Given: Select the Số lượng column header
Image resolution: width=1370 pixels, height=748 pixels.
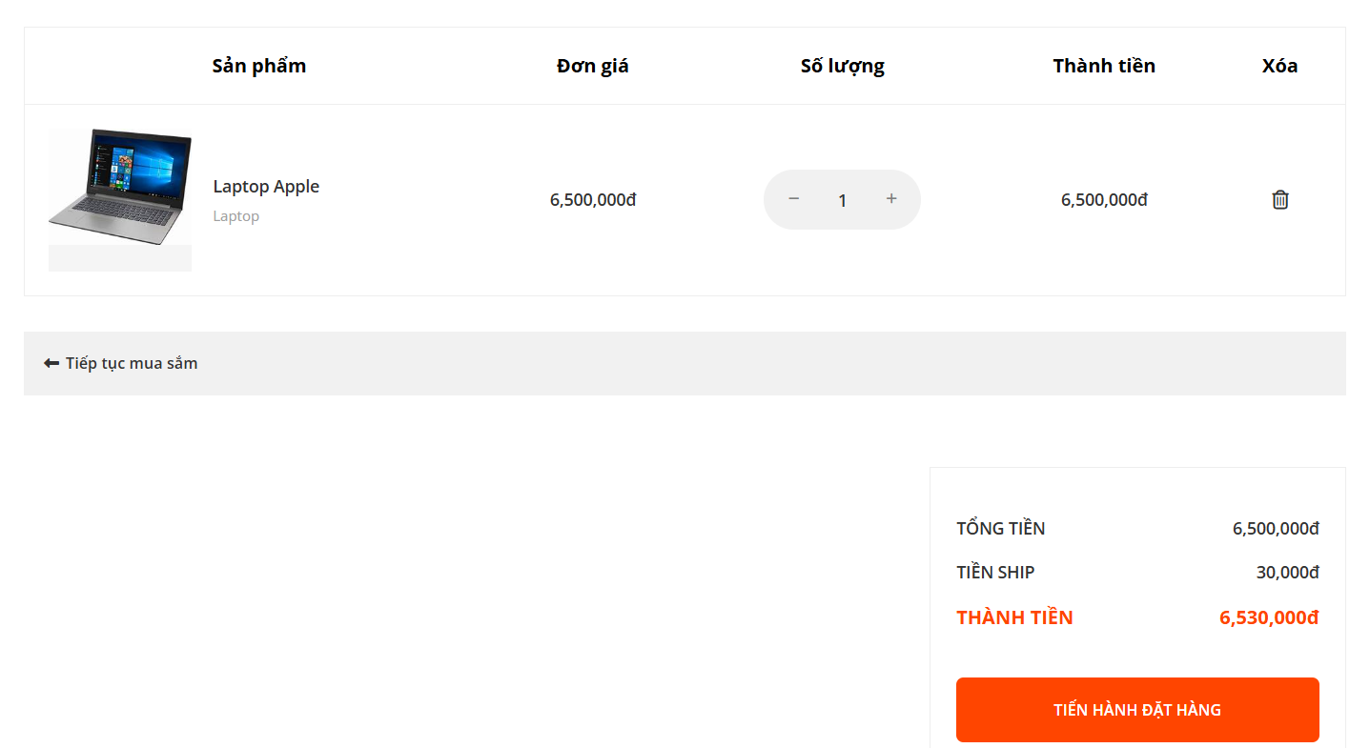Looking at the screenshot, I should click(842, 66).
